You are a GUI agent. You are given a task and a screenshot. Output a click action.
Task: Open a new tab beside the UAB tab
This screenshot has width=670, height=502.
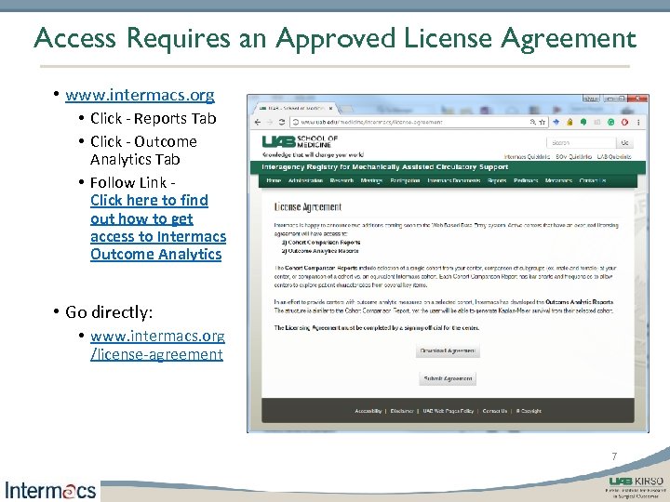tap(347, 109)
